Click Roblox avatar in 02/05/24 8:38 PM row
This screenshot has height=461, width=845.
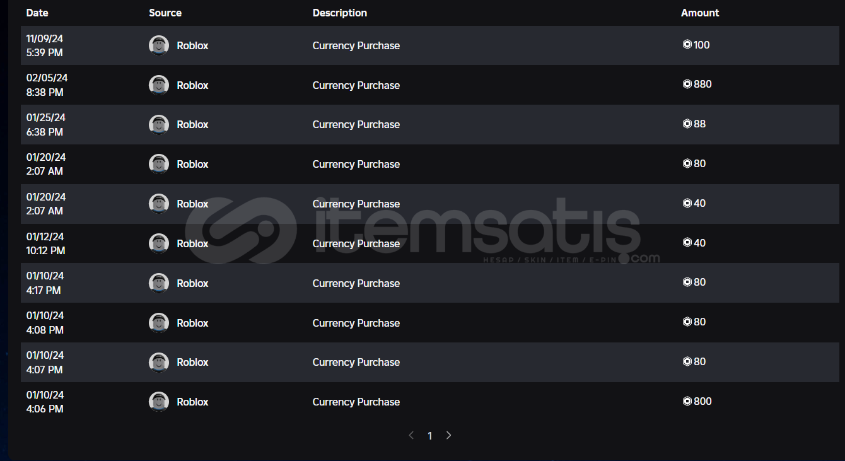[159, 85]
